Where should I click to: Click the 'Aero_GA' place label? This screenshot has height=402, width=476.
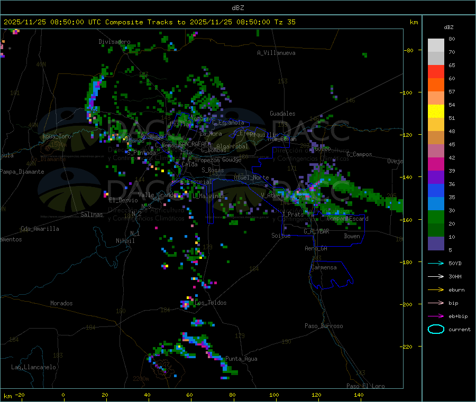tap(316, 248)
